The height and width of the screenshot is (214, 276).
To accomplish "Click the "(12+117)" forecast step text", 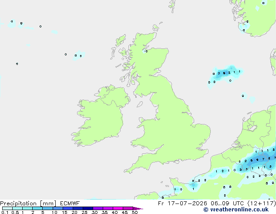I will point(262,204).
